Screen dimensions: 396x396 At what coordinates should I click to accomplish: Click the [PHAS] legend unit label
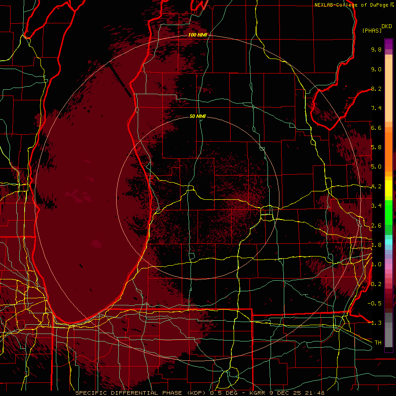372,30
